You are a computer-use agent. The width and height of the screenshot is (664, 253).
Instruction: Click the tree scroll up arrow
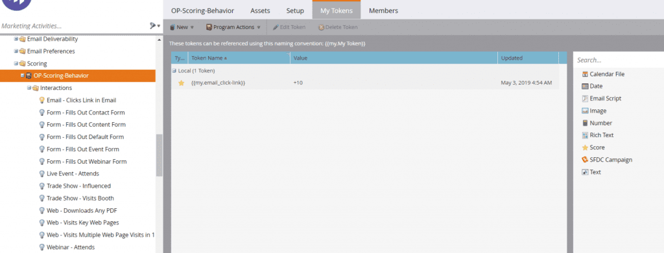(x=160, y=39)
